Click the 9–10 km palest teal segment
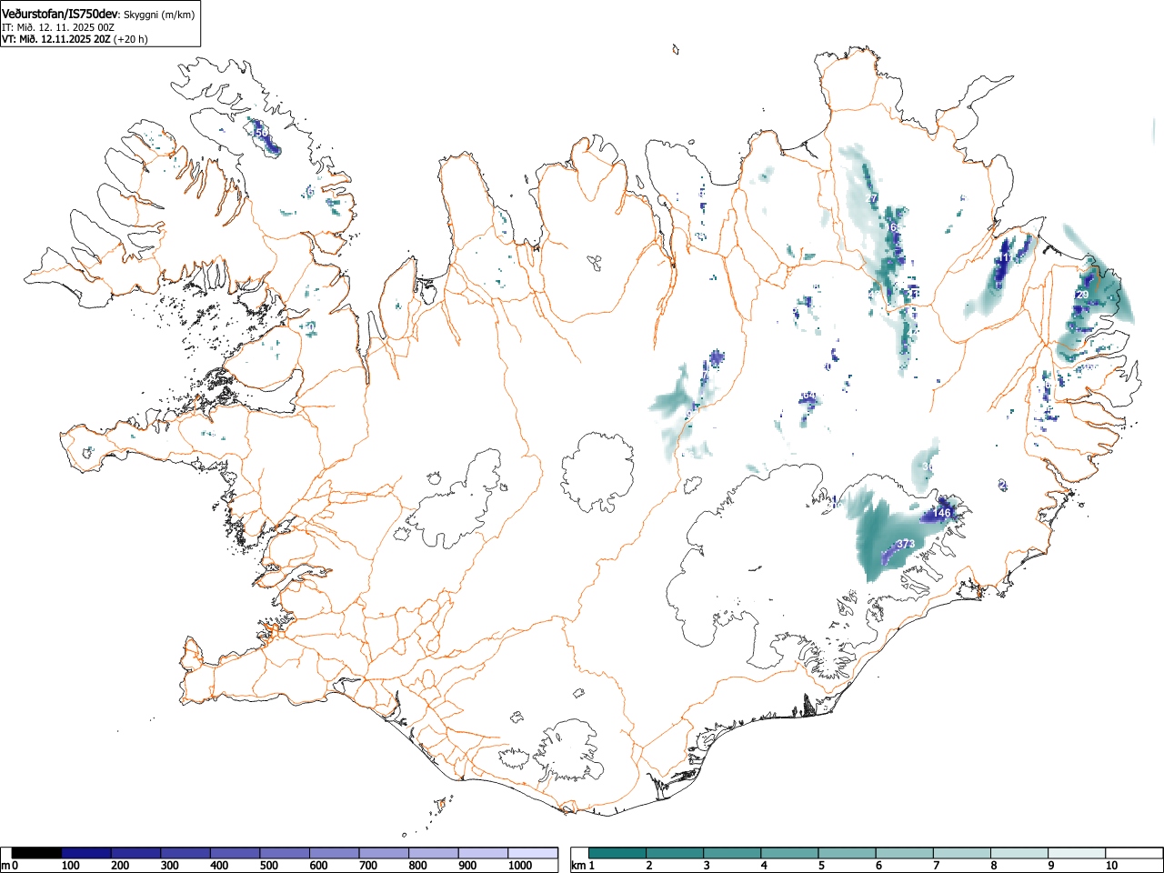1164x873 pixels. pos(1077,853)
